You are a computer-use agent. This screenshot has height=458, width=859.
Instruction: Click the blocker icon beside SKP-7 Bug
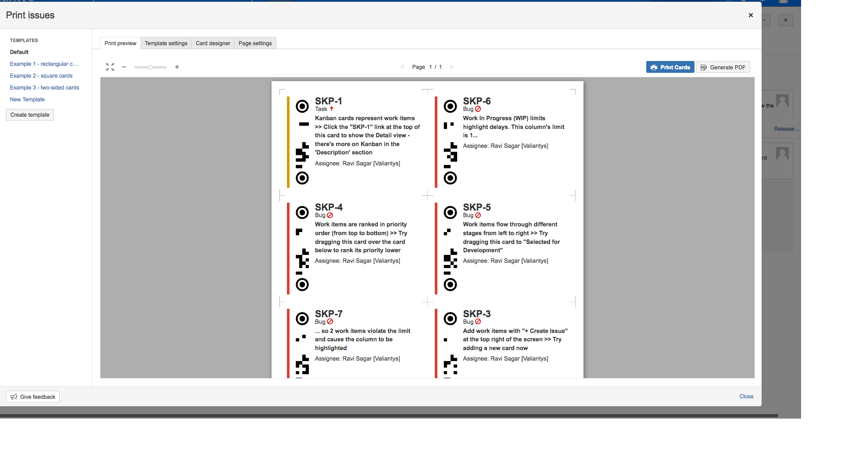pyautogui.click(x=330, y=322)
